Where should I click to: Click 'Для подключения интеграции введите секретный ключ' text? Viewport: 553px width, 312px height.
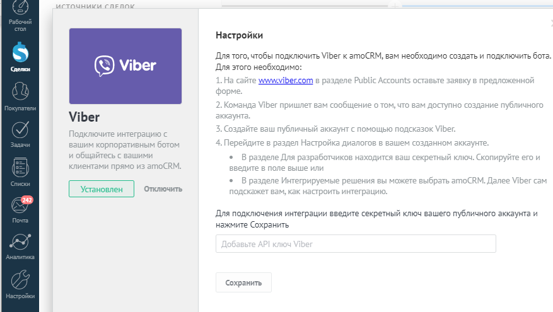pos(376,219)
